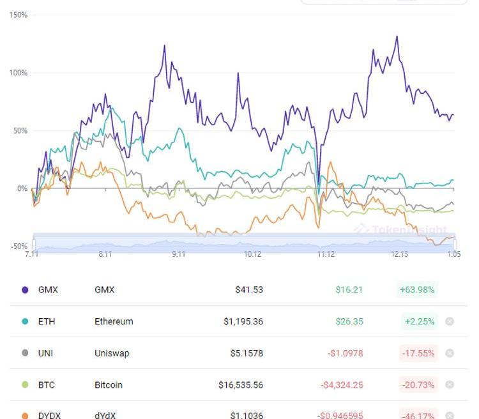This screenshot has width=479, height=419.
Task: Select the gray UNI legend dot
Action: click(x=25, y=353)
